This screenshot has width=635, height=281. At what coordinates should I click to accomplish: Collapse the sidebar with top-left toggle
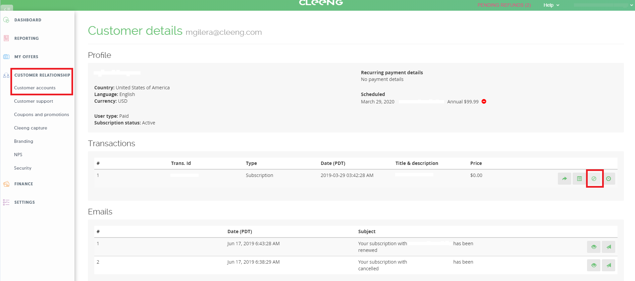7,8
